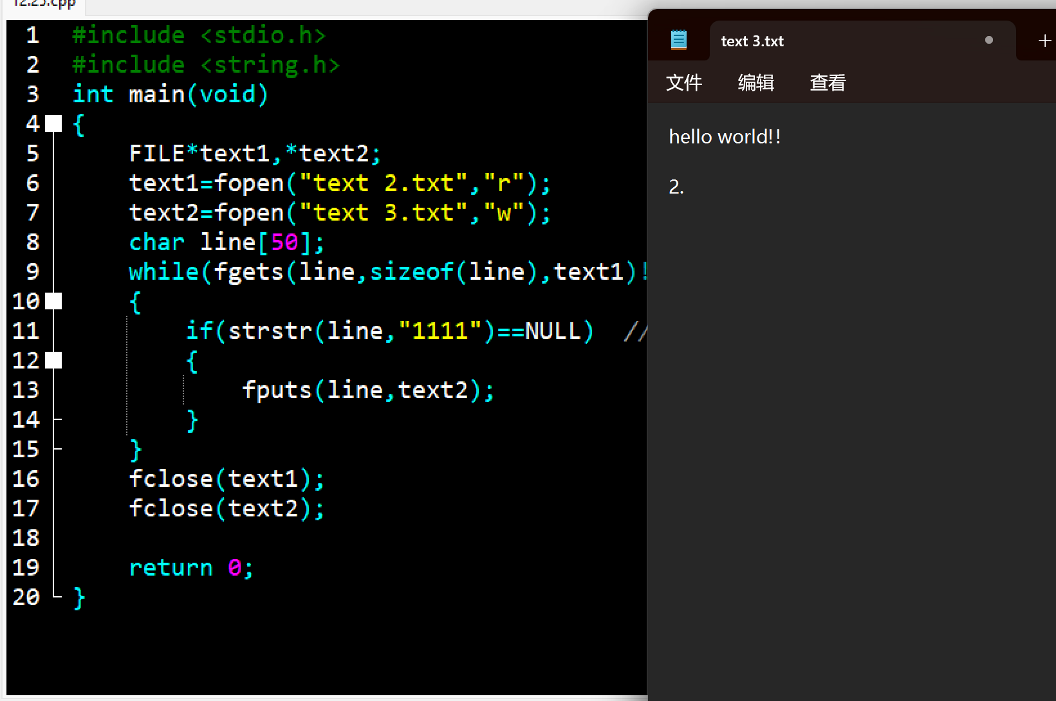Click line number 5 in the gutter
Image resolution: width=1056 pixels, height=701 pixels.
(x=33, y=154)
